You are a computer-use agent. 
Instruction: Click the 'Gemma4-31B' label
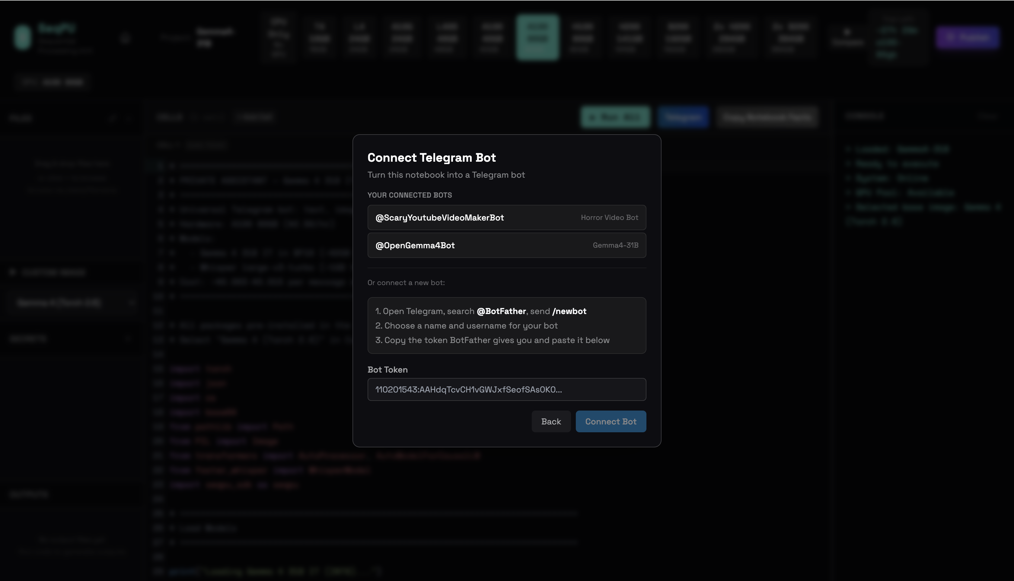pos(615,246)
